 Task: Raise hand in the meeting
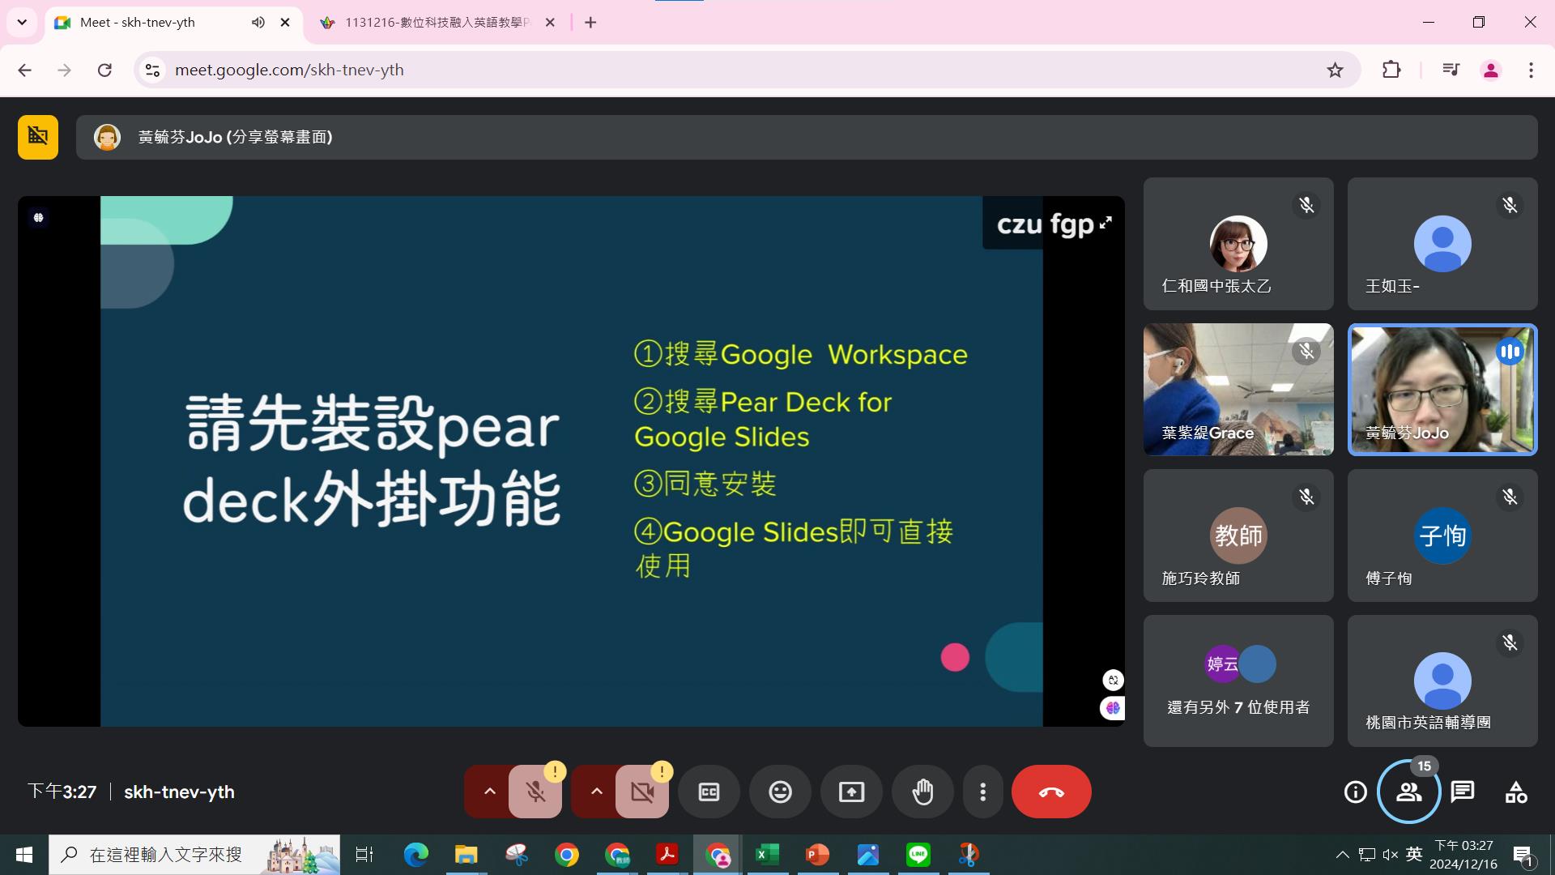tap(922, 792)
